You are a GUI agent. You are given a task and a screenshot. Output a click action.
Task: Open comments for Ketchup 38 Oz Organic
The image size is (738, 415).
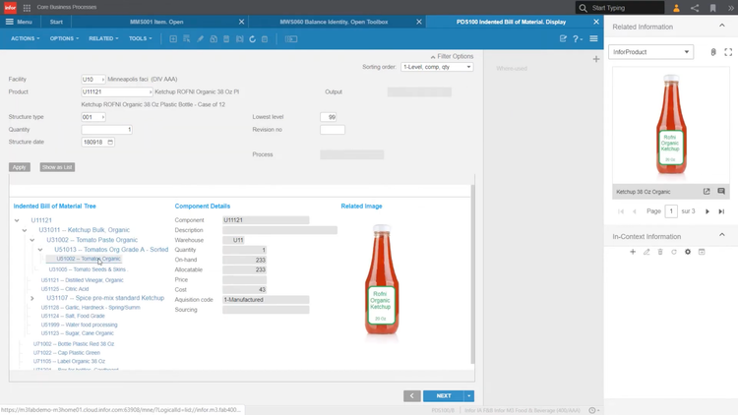pos(721,191)
